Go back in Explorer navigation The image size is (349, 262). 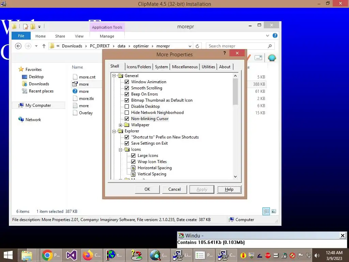(18, 46)
